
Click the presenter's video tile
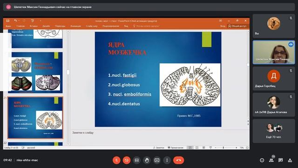click(274, 52)
